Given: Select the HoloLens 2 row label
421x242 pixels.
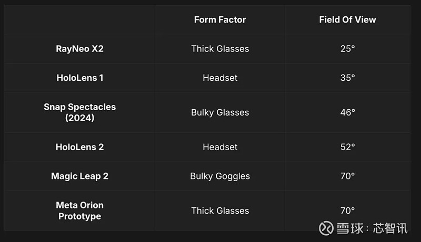Looking at the screenshot, I should pyautogui.click(x=79, y=147).
